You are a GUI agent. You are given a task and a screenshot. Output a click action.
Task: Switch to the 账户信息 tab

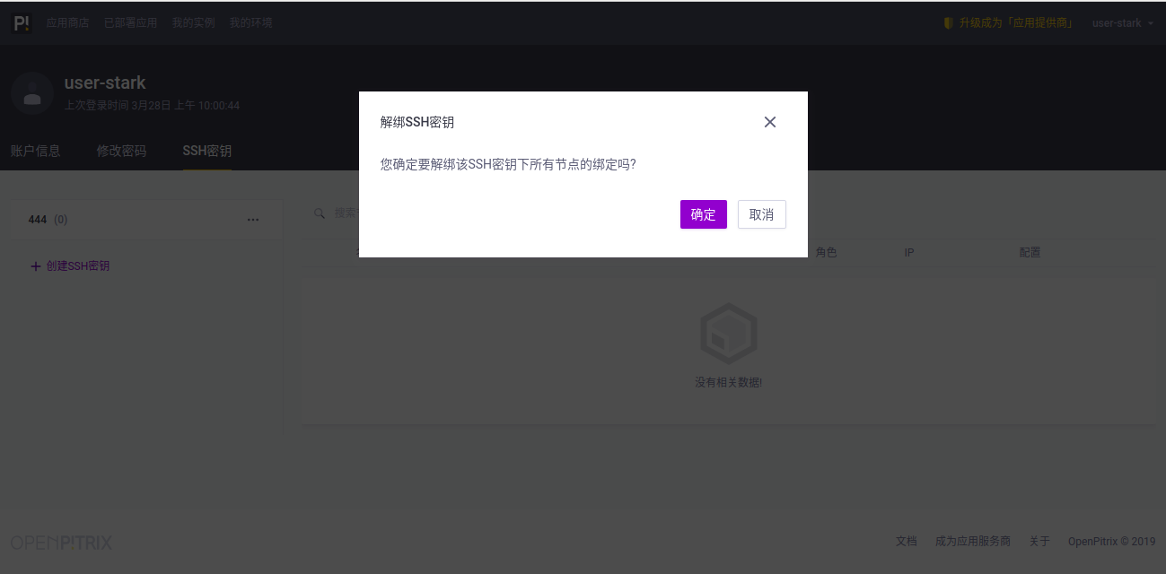[36, 151]
